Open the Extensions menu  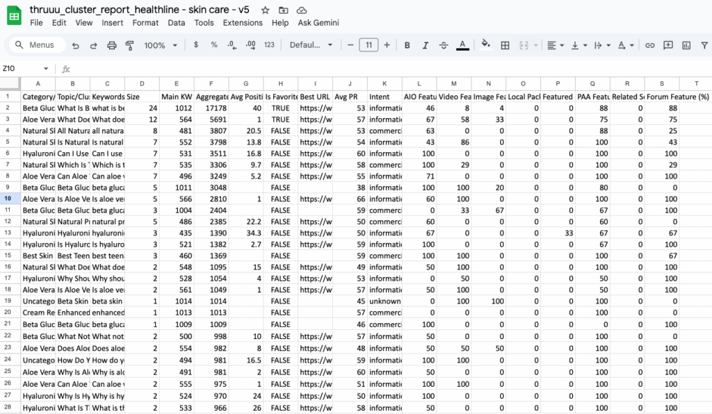(243, 23)
